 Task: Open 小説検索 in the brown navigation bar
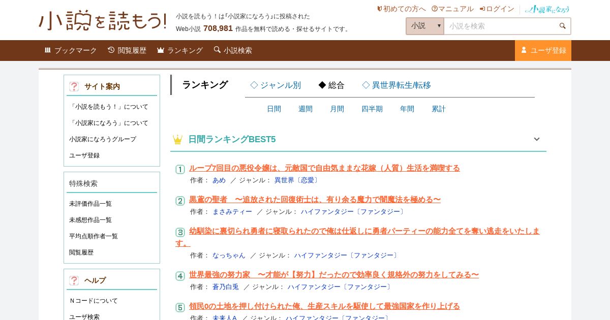tap(233, 50)
